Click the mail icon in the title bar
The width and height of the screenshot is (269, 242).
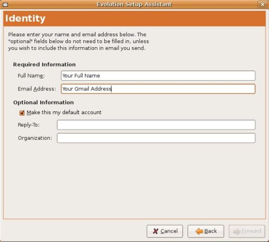(6, 5)
